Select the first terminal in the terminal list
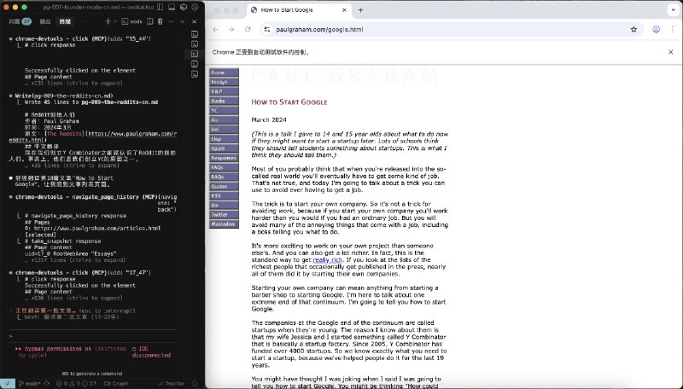683x389 pixels. (x=195, y=34)
